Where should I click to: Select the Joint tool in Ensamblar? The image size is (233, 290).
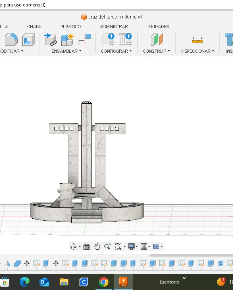(85, 39)
